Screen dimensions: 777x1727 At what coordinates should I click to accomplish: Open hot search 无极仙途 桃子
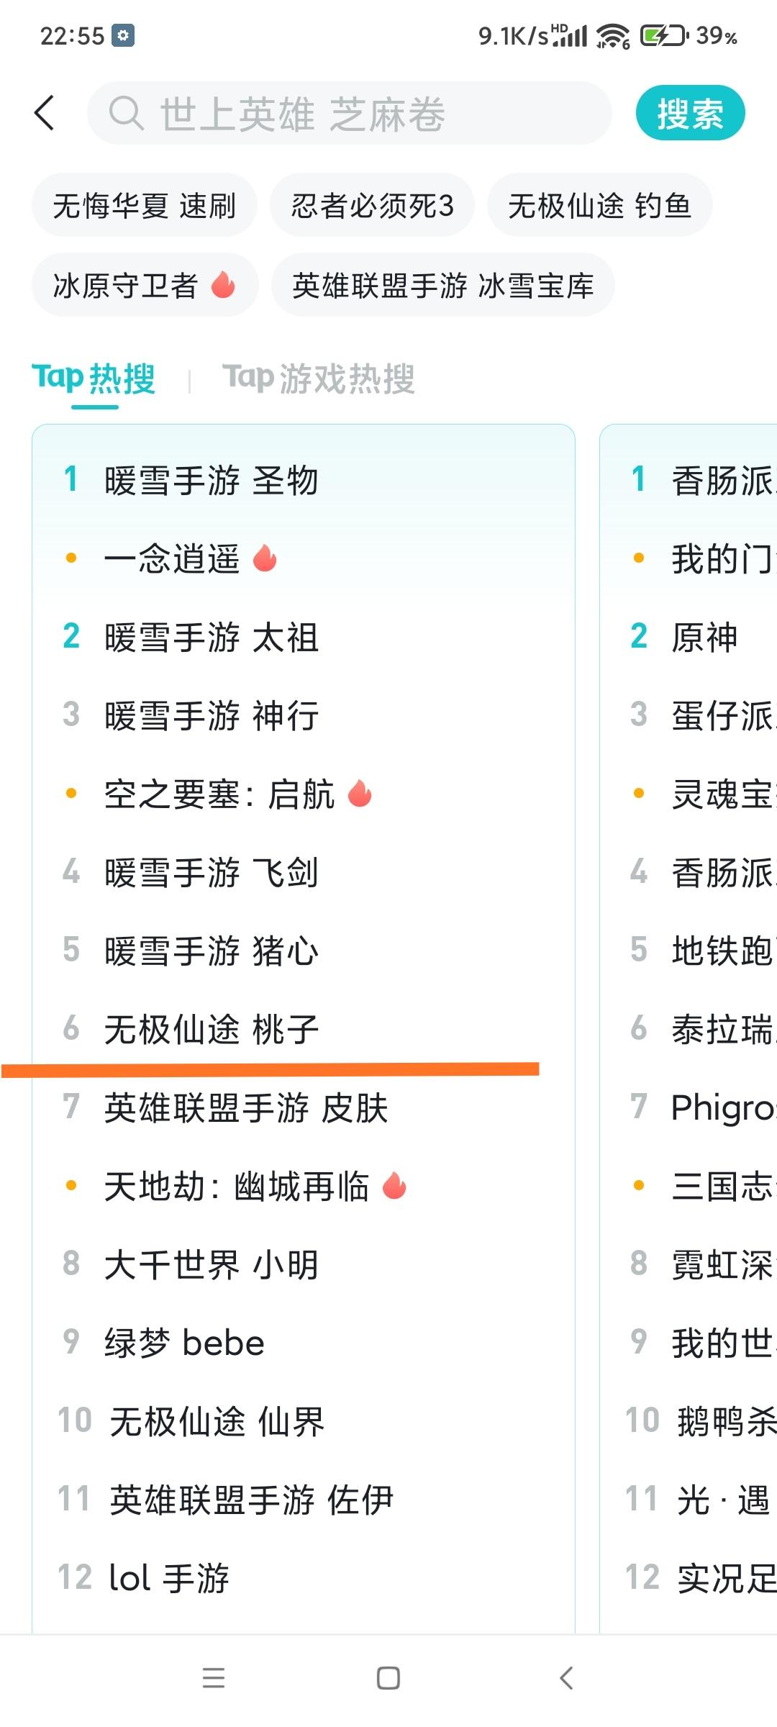pyautogui.click(x=212, y=1029)
